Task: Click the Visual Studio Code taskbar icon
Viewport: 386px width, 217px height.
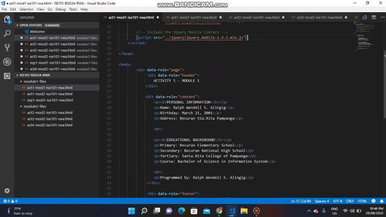Action: point(232,211)
